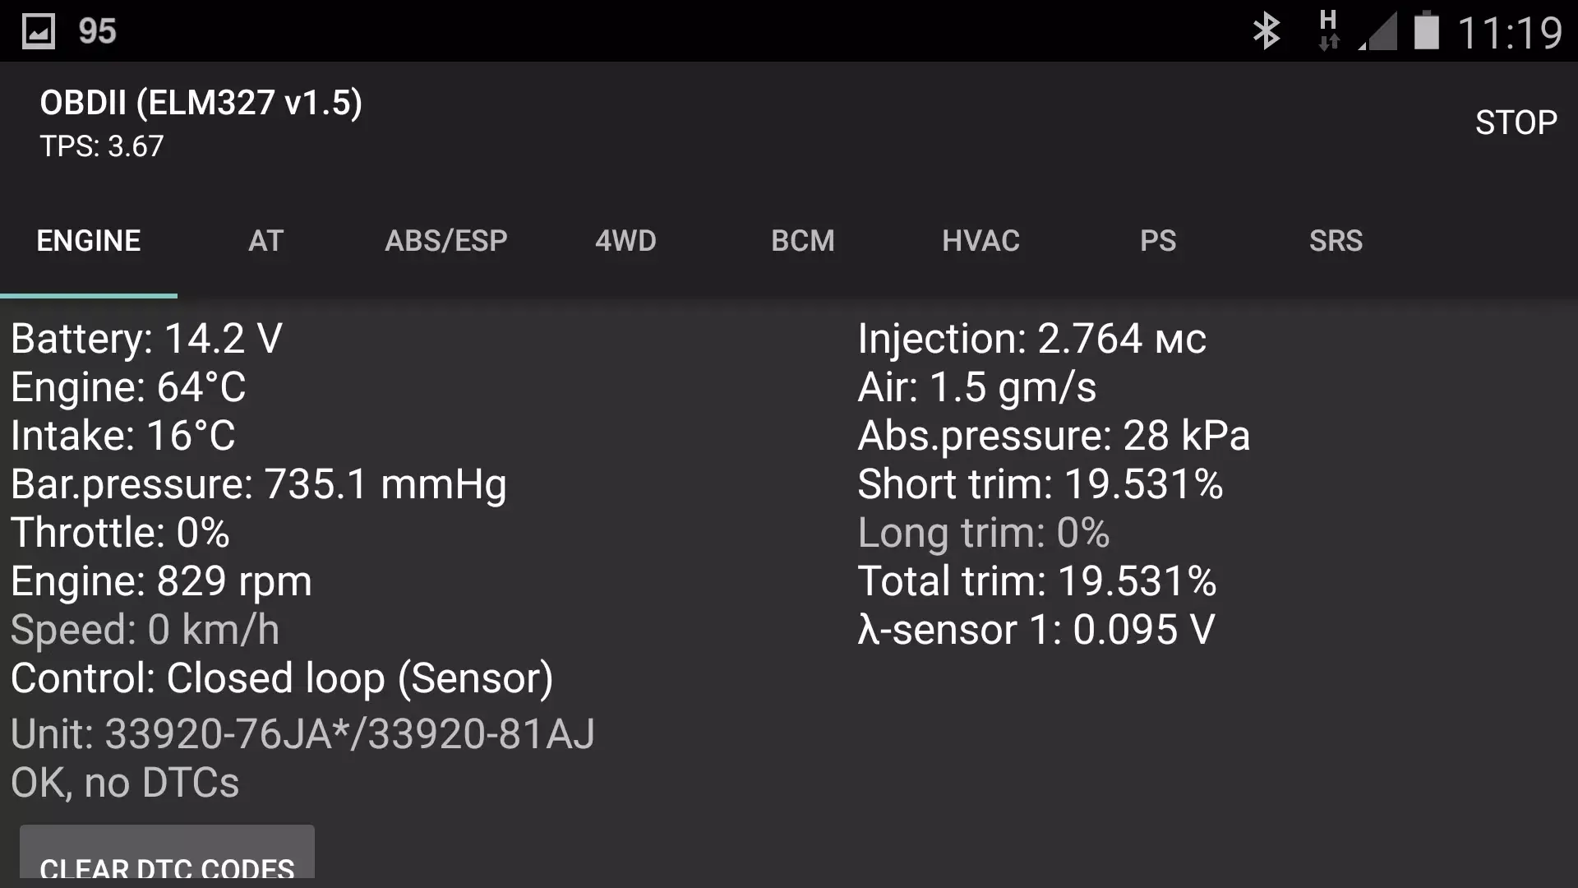Open the SRS tab

(1336, 240)
